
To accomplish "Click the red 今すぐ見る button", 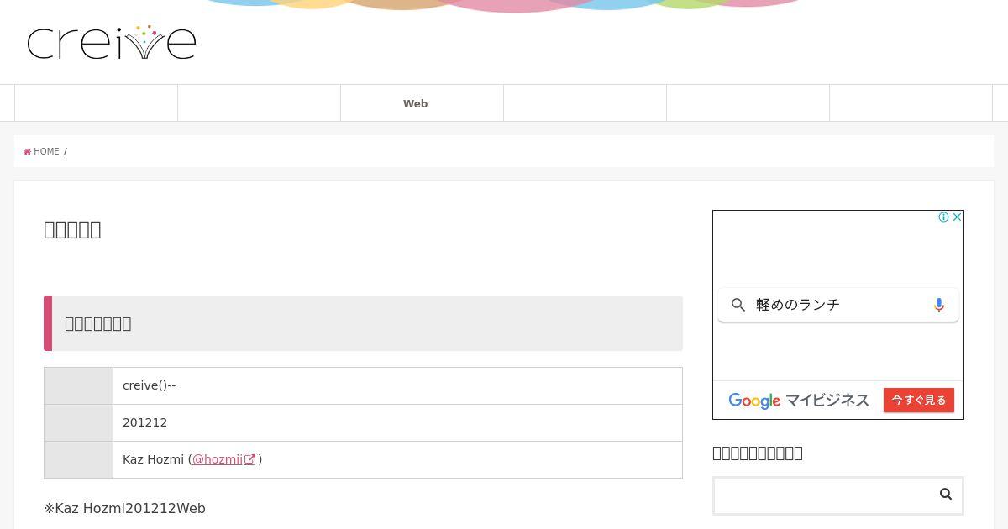I will [919, 400].
